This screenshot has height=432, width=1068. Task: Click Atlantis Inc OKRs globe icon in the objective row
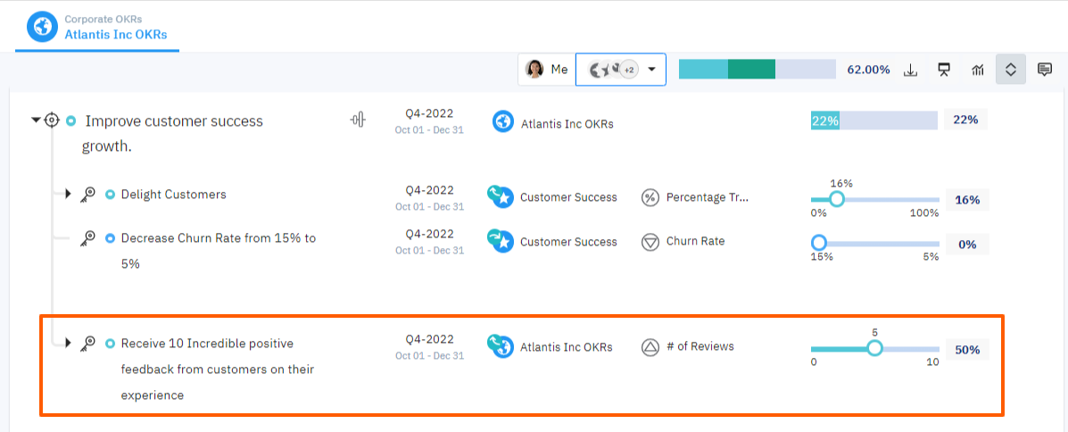(x=503, y=122)
